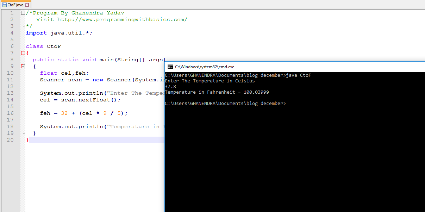Collapse the comment block fold marker on line 1
The image size is (425, 212).
[22, 13]
